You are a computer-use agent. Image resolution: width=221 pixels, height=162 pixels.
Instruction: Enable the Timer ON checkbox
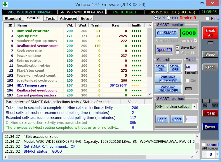tap(187, 81)
